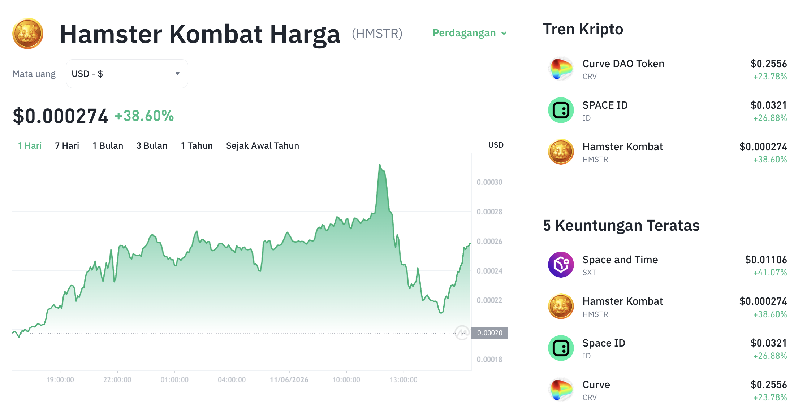
Task: Click Hamster Kombat icon in 5 Keuntungan Teratas
Action: tap(561, 306)
